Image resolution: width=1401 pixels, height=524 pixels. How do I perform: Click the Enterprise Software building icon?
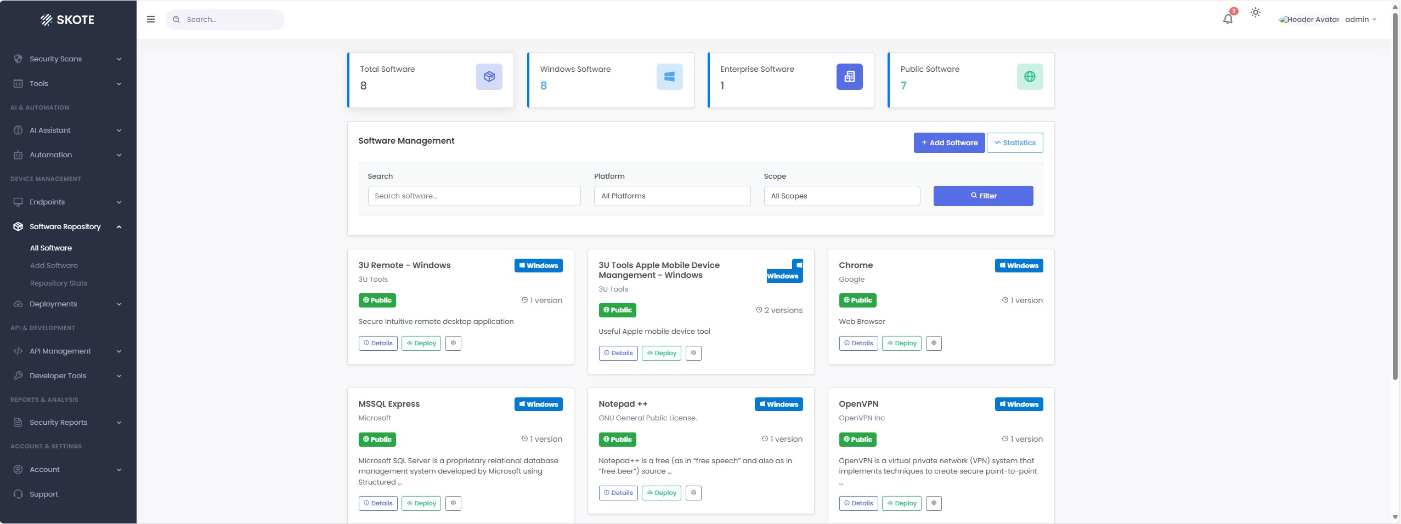coord(849,77)
